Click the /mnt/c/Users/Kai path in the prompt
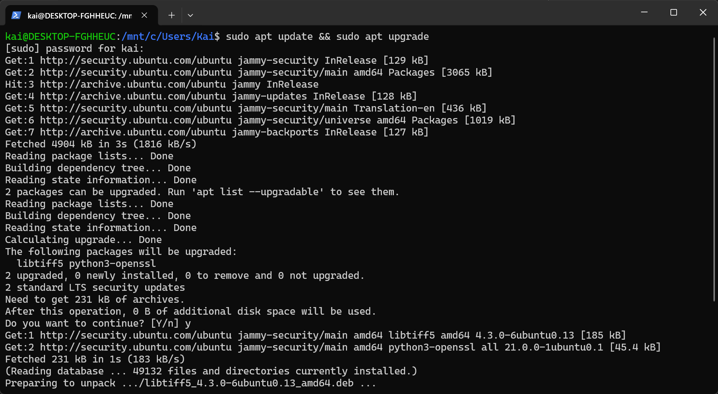This screenshot has height=394, width=718. pyautogui.click(x=167, y=37)
